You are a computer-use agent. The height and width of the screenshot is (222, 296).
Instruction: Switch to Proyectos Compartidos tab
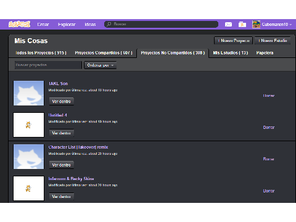[x=104, y=53]
